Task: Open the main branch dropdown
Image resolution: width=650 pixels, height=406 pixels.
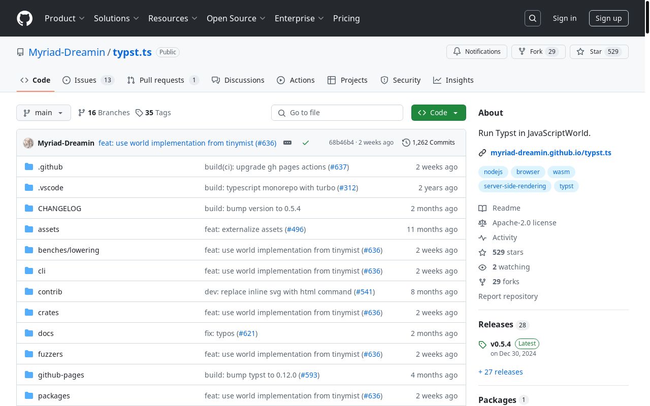Action: tap(44, 113)
